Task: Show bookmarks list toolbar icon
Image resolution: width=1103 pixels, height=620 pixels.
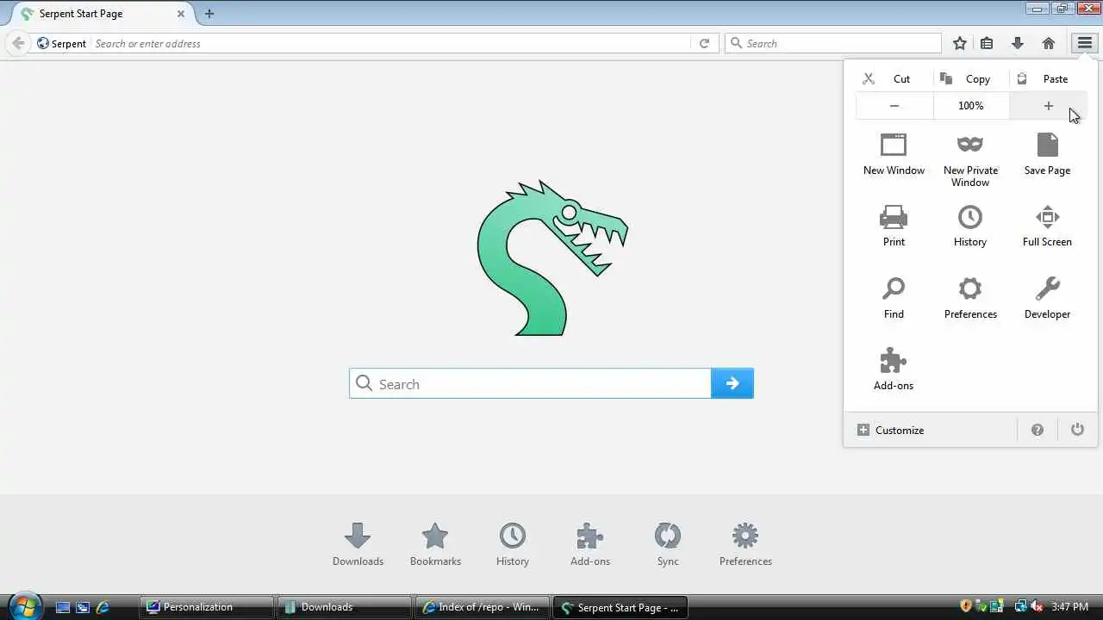Action: pos(987,43)
